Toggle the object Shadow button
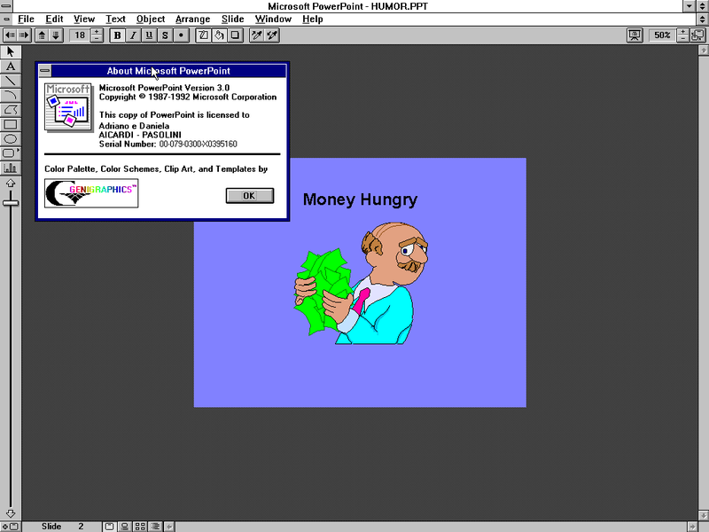Image resolution: width=709 pixels, height=532 pixels. coord(235,35)
